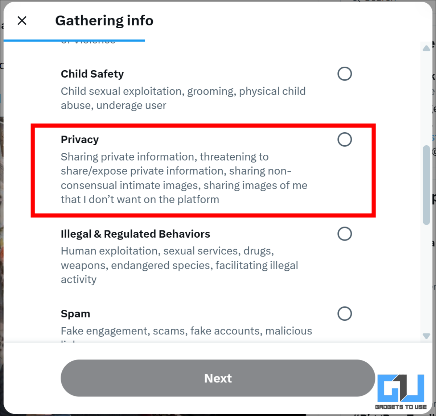The width and height of the screenshot is (436, 416).
Task: Click the child sexual exploitation description text
Action: [183, 98]
